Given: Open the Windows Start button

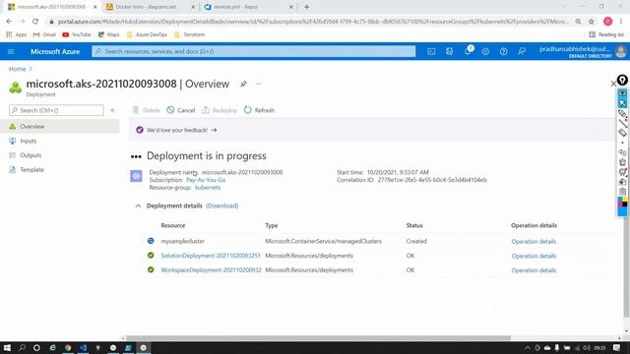Looking at the screenshot, I should [x=7, y=347].
